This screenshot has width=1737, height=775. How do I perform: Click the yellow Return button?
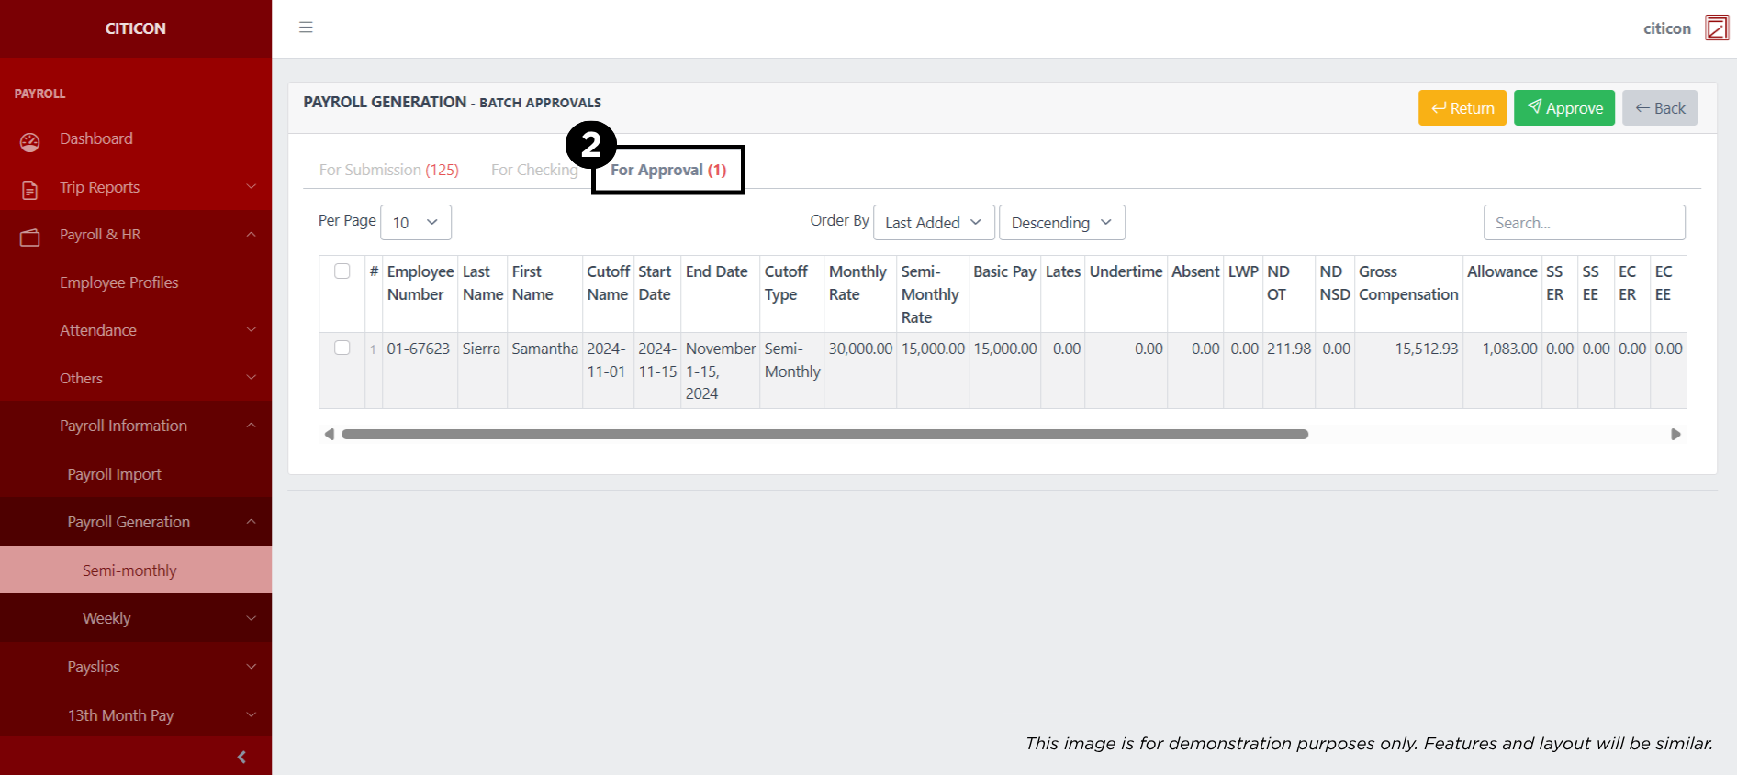[x=1462, y=108]
